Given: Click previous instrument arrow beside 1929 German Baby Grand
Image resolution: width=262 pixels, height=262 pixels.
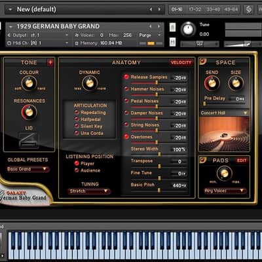Looking at the screenshot, I should click(151, 26).
